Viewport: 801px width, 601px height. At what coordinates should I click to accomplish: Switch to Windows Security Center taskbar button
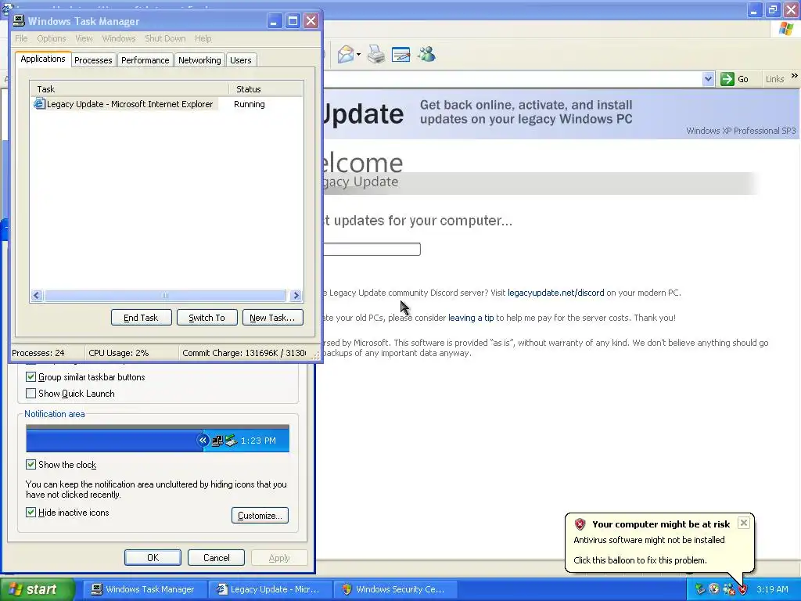pos(394,589)
